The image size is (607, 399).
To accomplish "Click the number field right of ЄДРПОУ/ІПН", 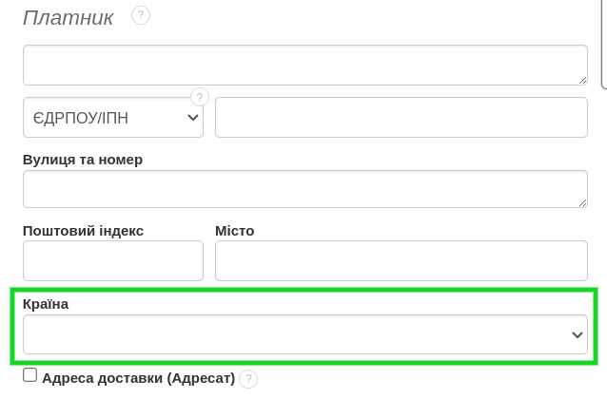I will click(401, 118).
